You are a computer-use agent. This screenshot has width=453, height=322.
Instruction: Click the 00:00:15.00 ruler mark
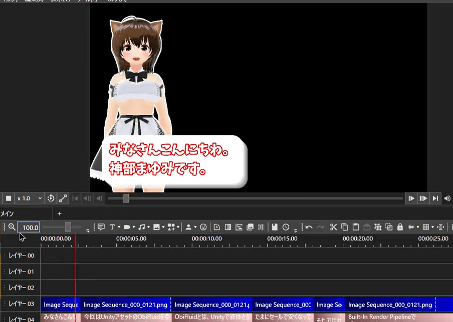point(282,238)
